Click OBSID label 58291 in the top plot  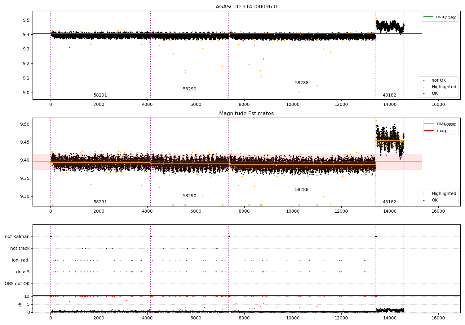tap(100, 95)
